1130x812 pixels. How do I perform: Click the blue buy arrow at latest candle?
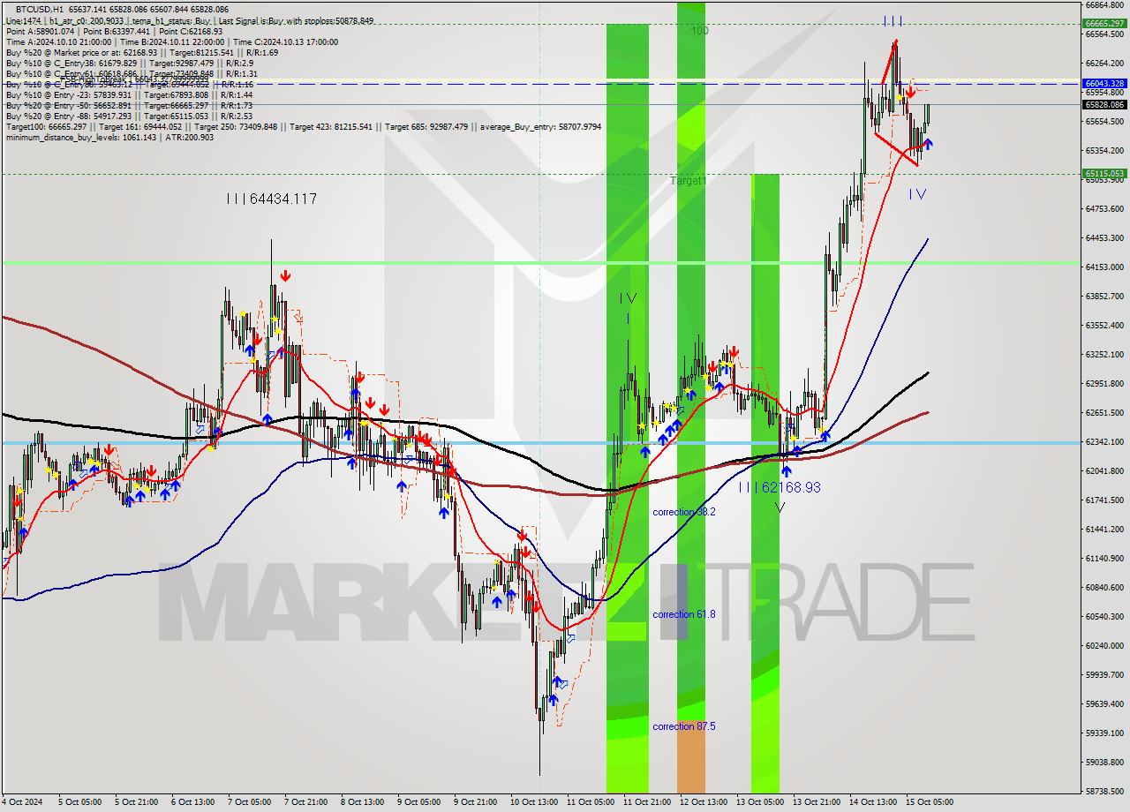click(x=928, y=145)
